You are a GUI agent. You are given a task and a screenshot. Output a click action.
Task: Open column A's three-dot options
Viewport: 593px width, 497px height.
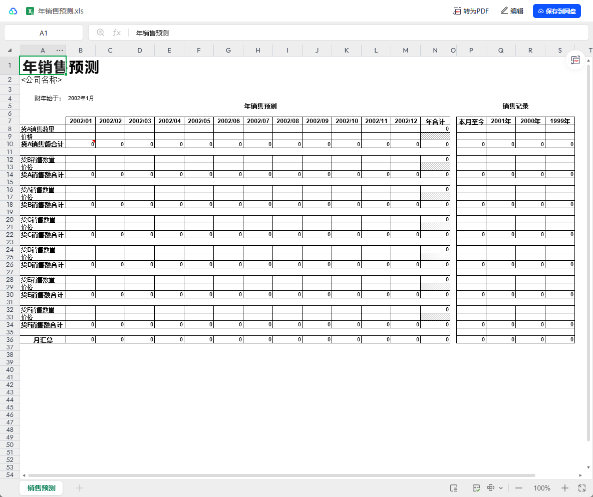tap(60, 50)
